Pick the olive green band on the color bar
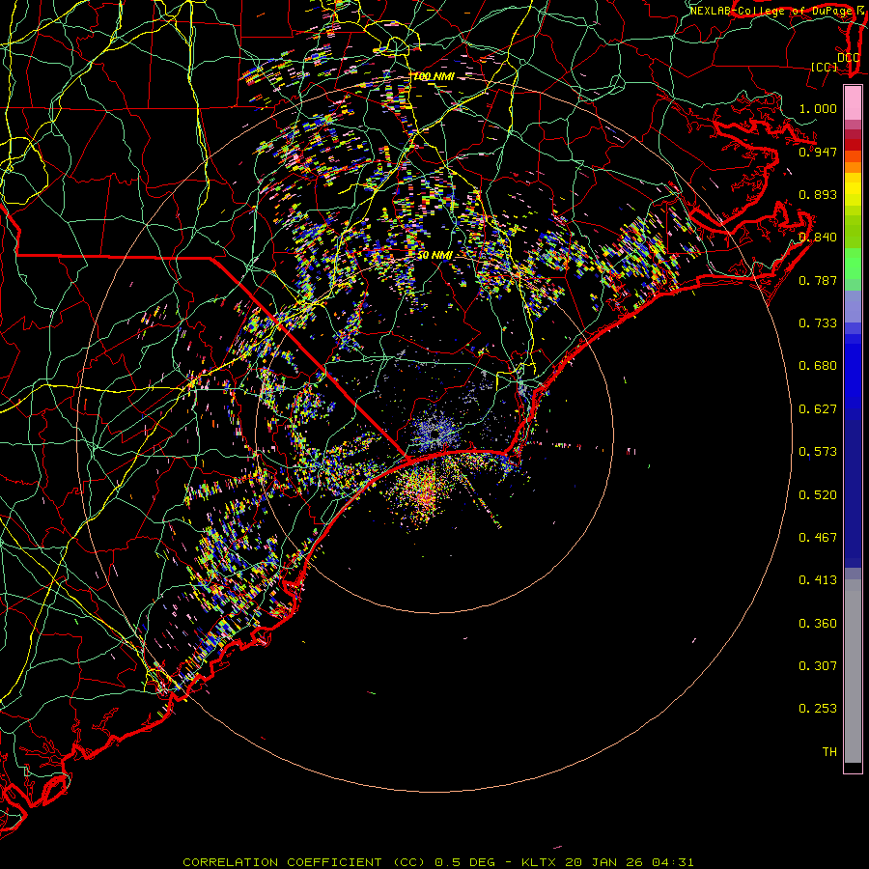 pyautogui.click(x=853, y=231)
